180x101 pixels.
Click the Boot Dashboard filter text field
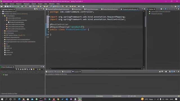(22, 72)
